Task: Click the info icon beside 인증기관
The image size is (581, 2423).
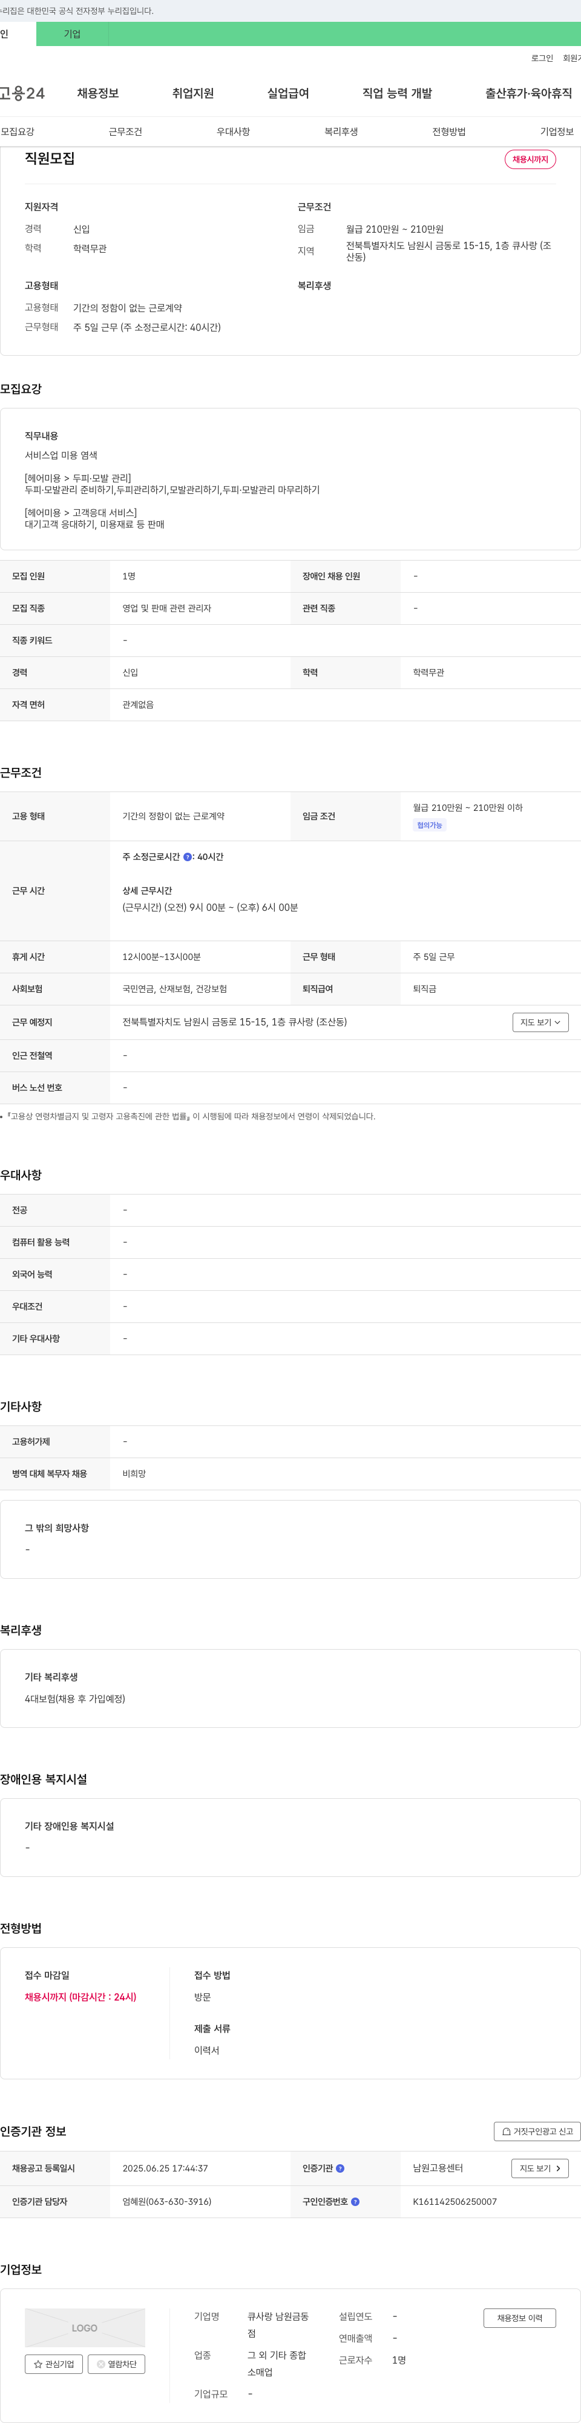Action: (x=340, y=2168)
